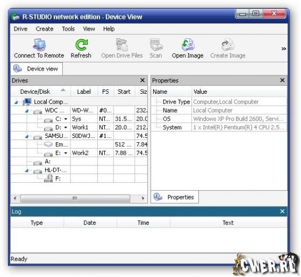Open the dropdown arrow beside C: drive

pyautogui.click(x=66, y=119)
